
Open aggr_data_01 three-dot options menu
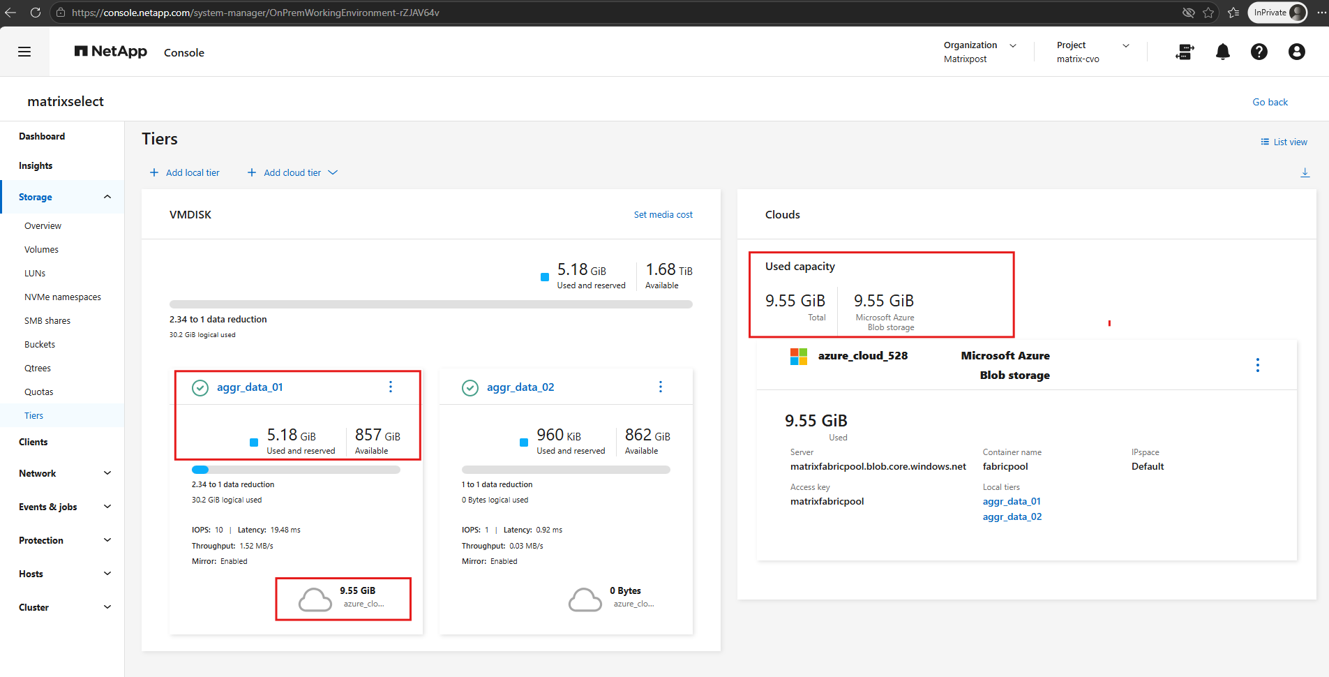pos(391,387)
